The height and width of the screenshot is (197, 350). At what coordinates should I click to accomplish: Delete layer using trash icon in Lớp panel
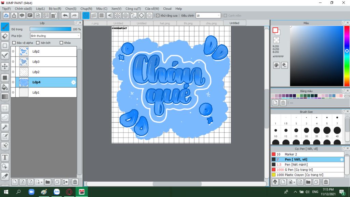click(x=75, y=182)
